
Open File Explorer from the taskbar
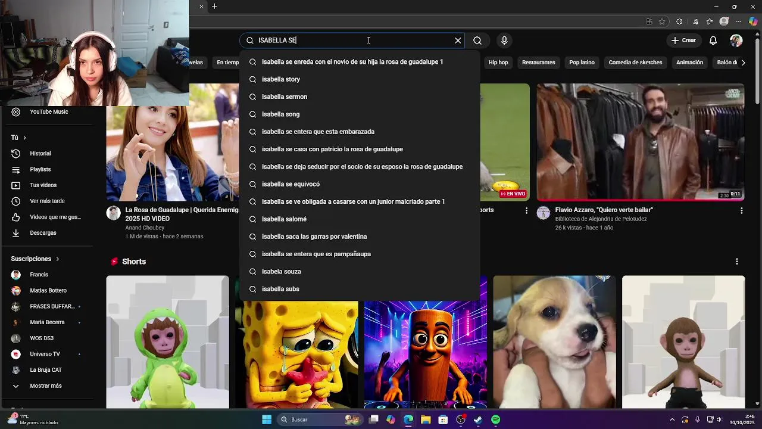point(426,419)
